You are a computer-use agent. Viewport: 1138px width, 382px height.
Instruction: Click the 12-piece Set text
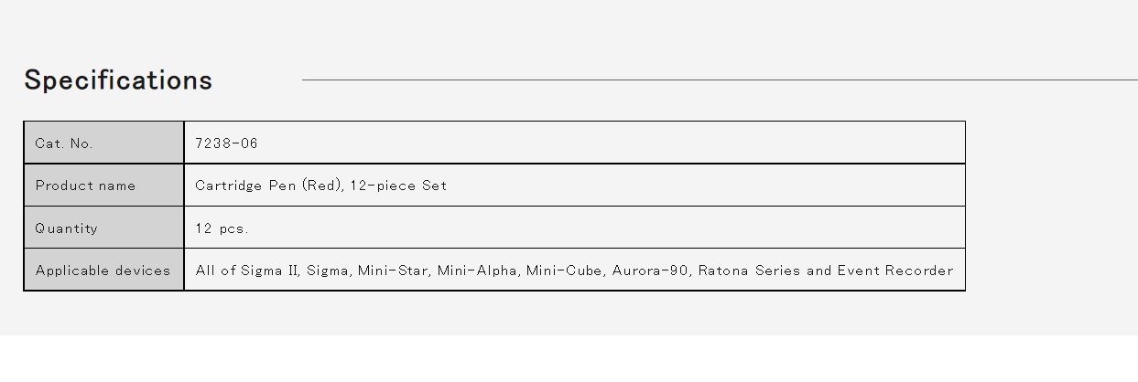pos(398,186)
